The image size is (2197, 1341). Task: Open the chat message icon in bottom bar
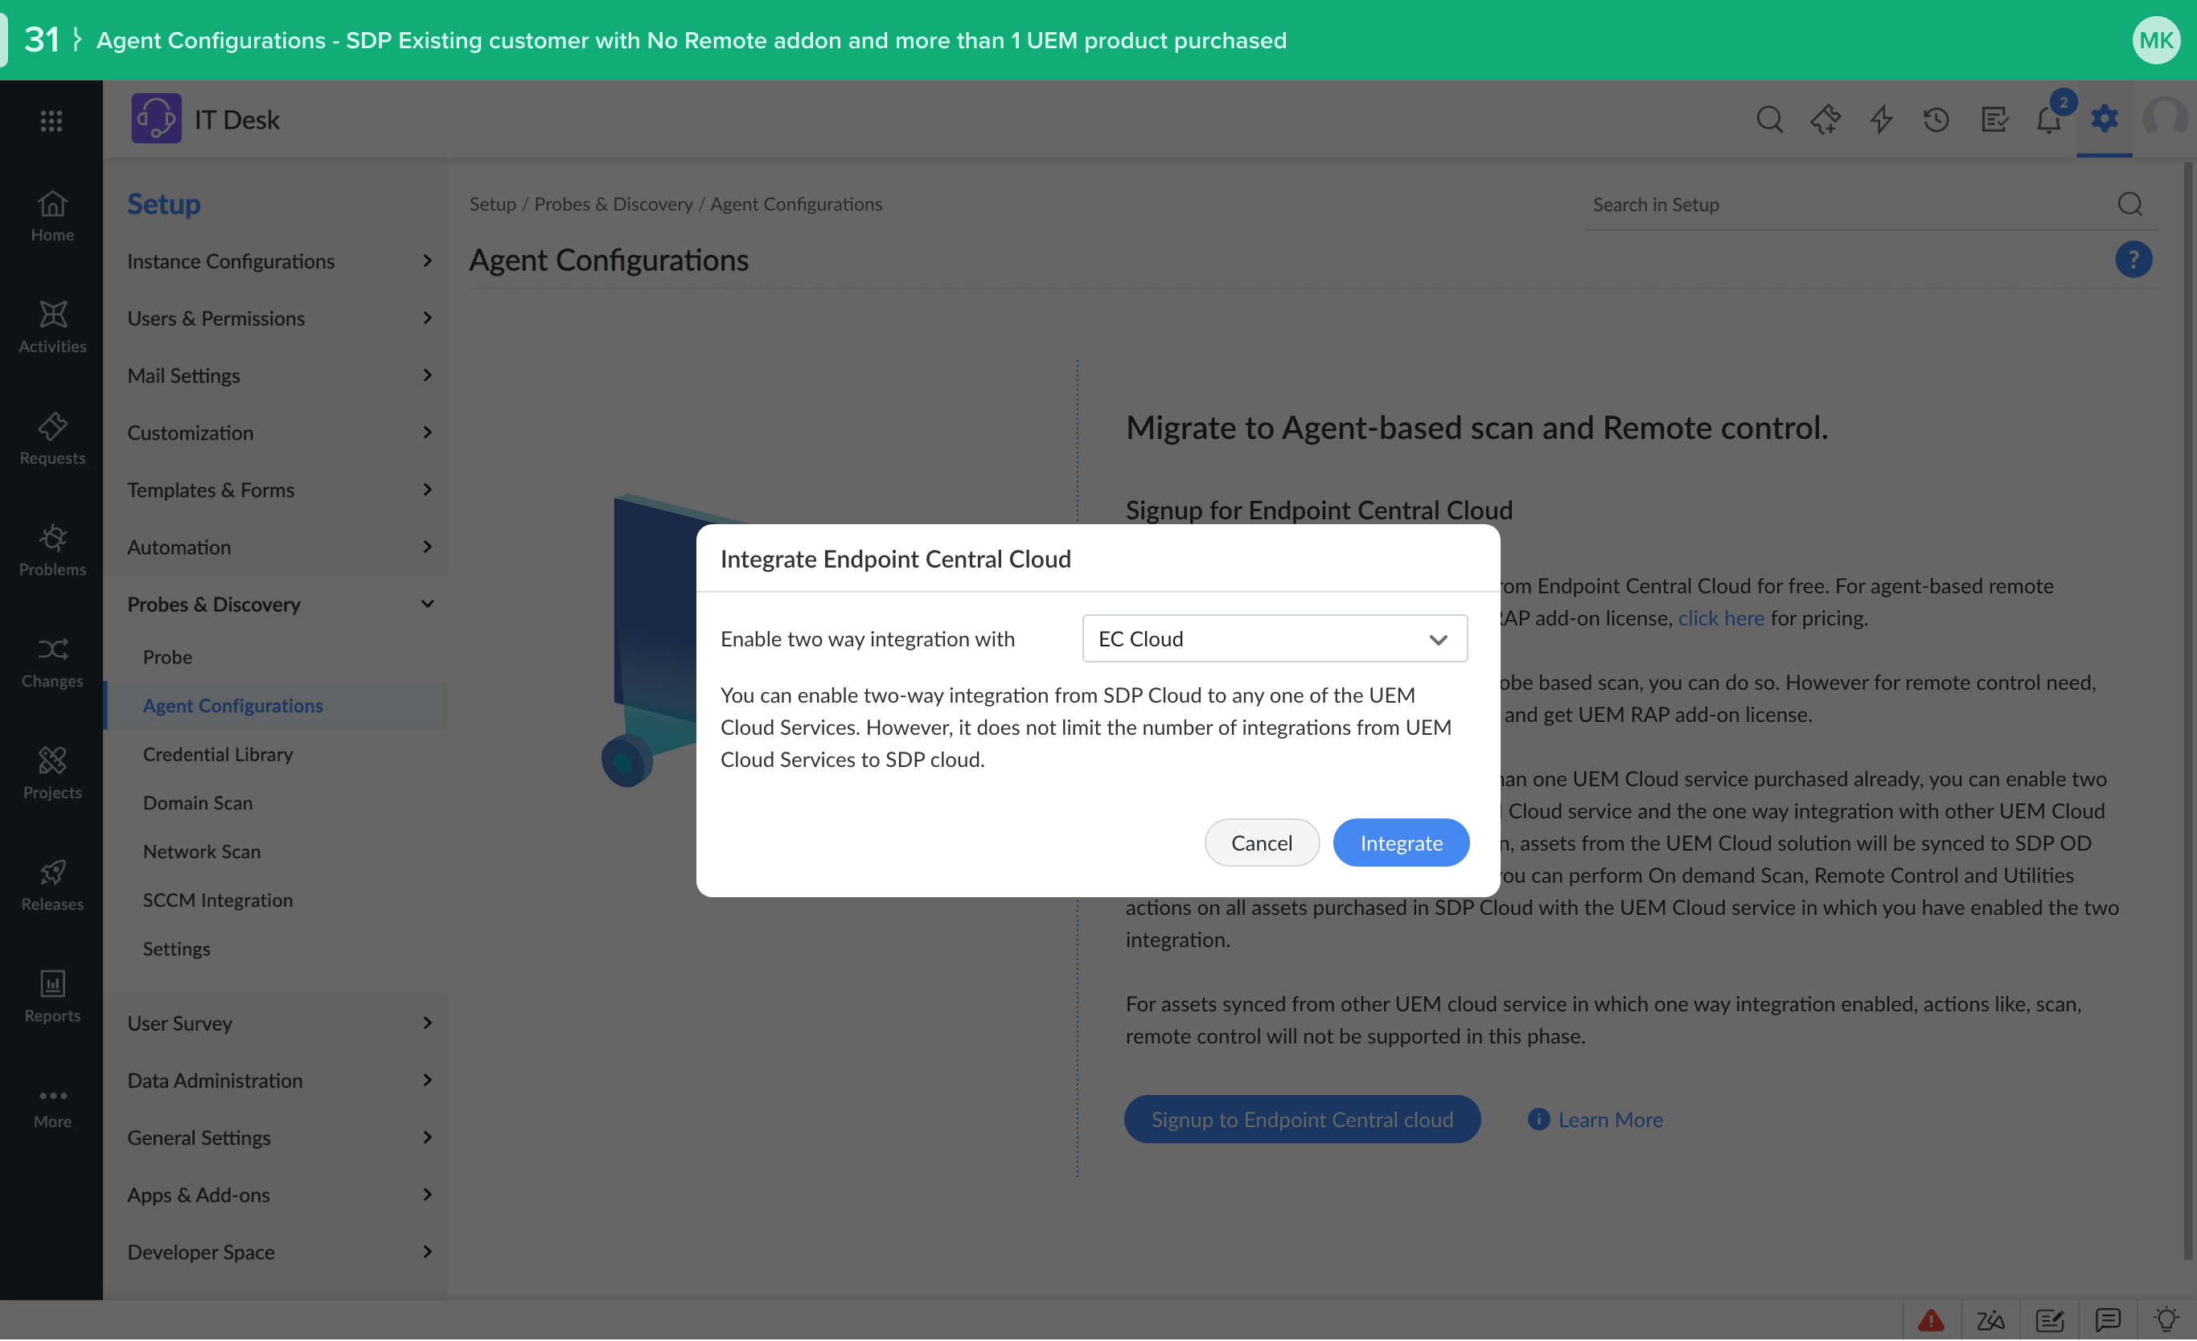pos(2108,1319)
